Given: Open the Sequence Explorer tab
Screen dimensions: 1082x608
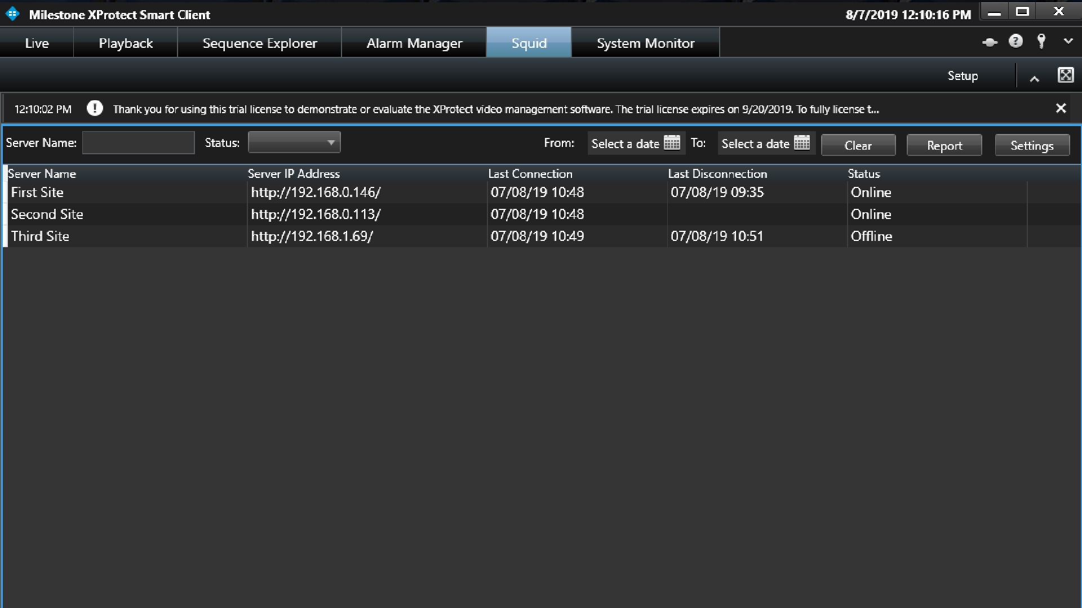Looking at the screenshot, I should click(260, 43).
